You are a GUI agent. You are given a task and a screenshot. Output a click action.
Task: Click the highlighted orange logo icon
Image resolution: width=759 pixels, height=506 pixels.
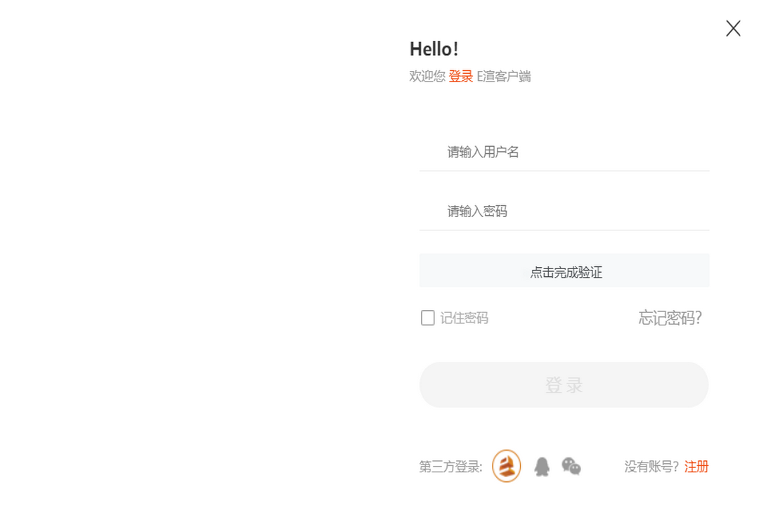[x=506, y=466]
